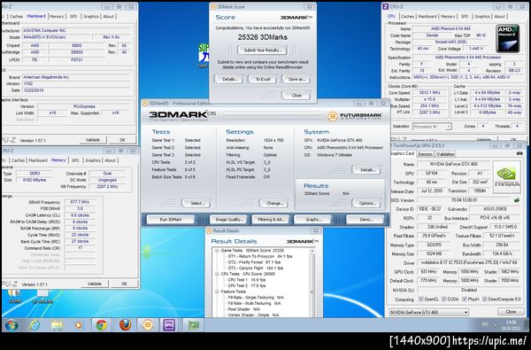531x350 pixels.
Task: Click the Save as button in 3DMark Score
Action: [297, 79]
